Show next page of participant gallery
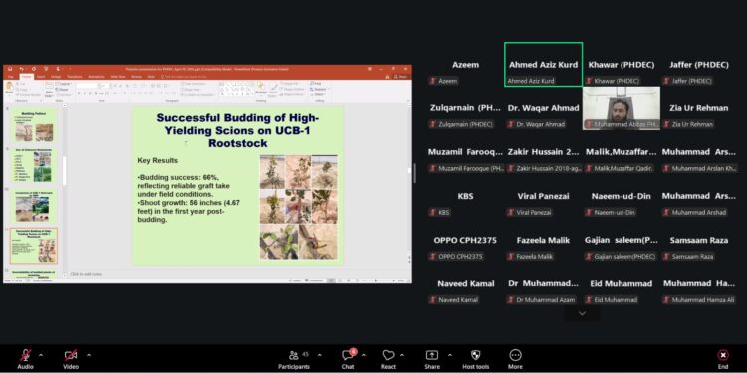This screenshot has width=747, height=373. pyautogui.click(x=582, y=313)
